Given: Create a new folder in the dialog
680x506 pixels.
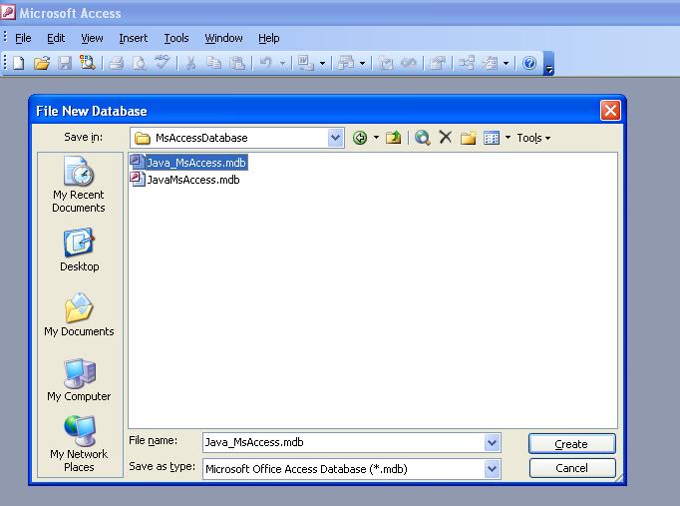Looking at the screenshot, I should click(469, 138).
